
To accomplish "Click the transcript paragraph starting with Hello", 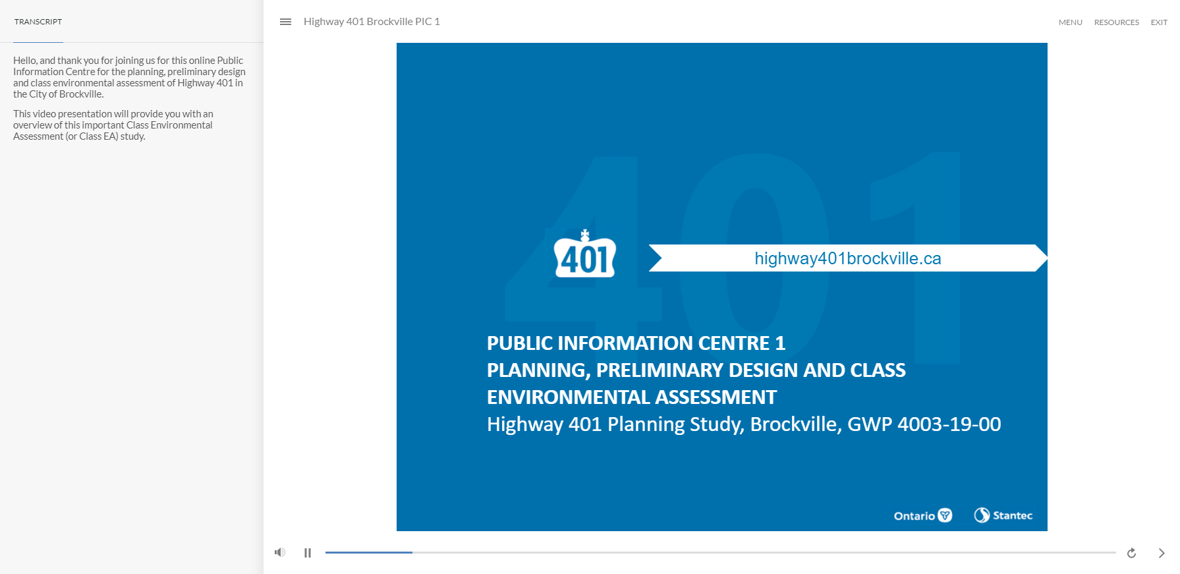I will 129,77.
